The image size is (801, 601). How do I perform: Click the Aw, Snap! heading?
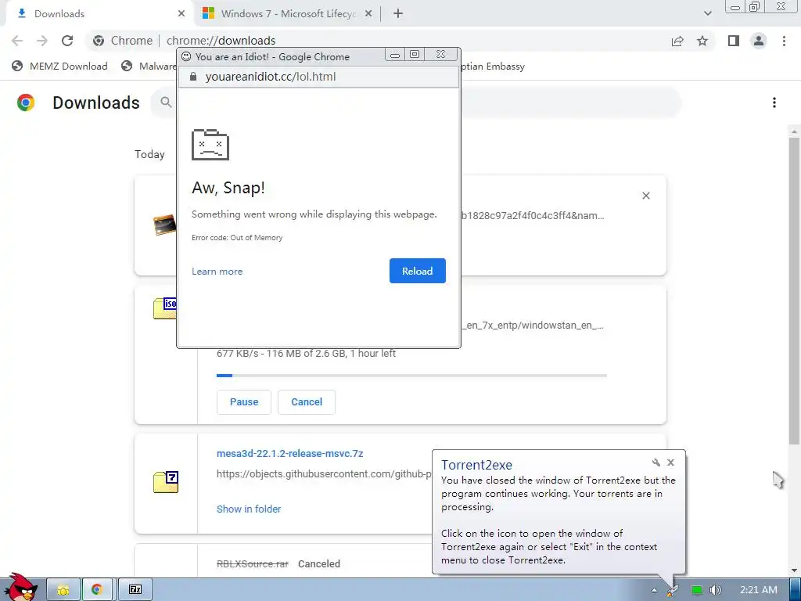click(x=228, y=188)
